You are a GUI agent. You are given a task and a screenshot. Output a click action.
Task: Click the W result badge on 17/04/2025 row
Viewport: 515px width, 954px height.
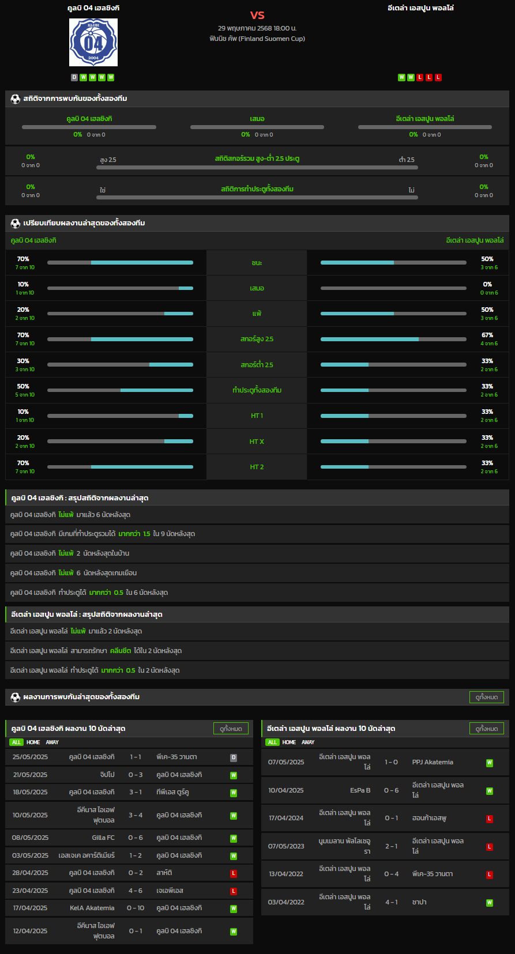234,908
